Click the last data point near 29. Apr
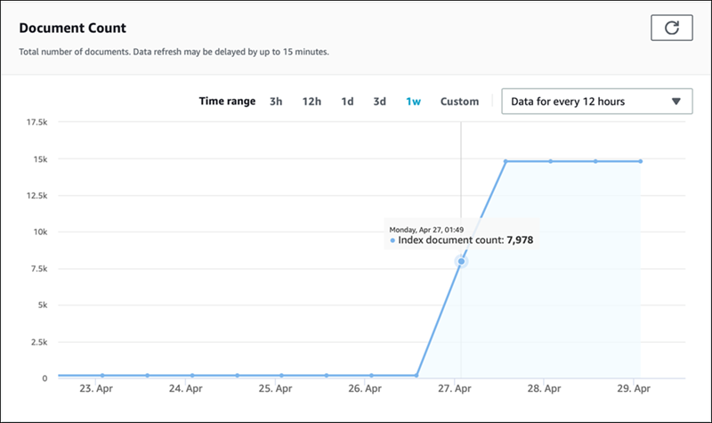Viewport: 712px width, 423px height. 640,161
